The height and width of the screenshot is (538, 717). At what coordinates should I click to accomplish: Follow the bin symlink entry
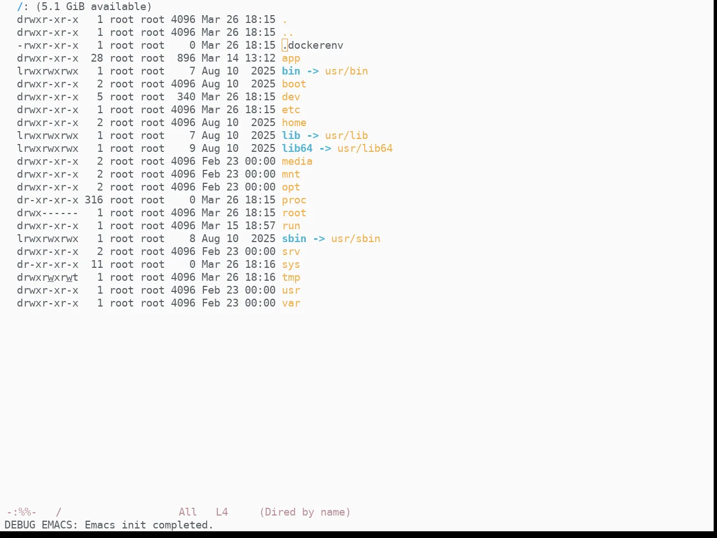291,71
